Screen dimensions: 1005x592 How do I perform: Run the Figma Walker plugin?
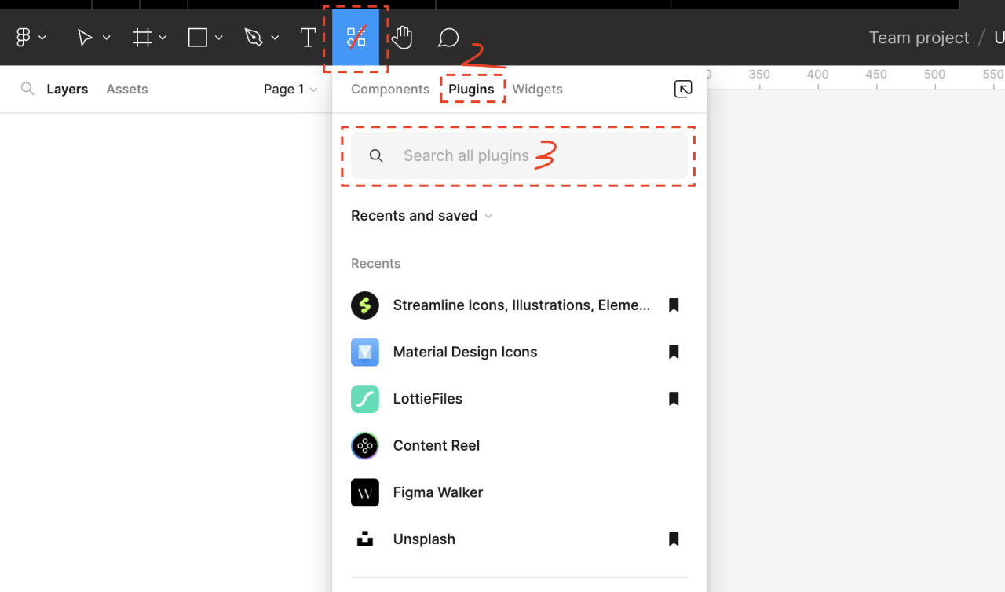coord(438,493)
